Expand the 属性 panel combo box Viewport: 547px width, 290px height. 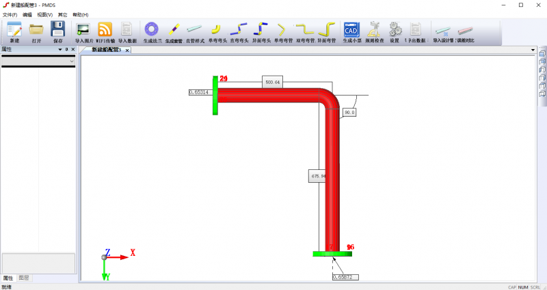72,61
